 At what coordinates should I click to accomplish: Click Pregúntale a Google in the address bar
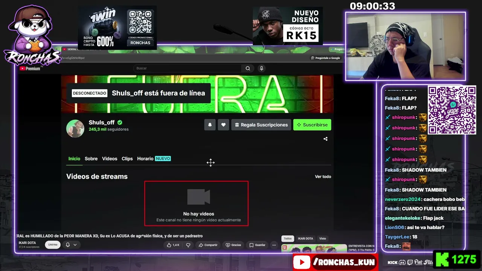[x=325, y=58]
